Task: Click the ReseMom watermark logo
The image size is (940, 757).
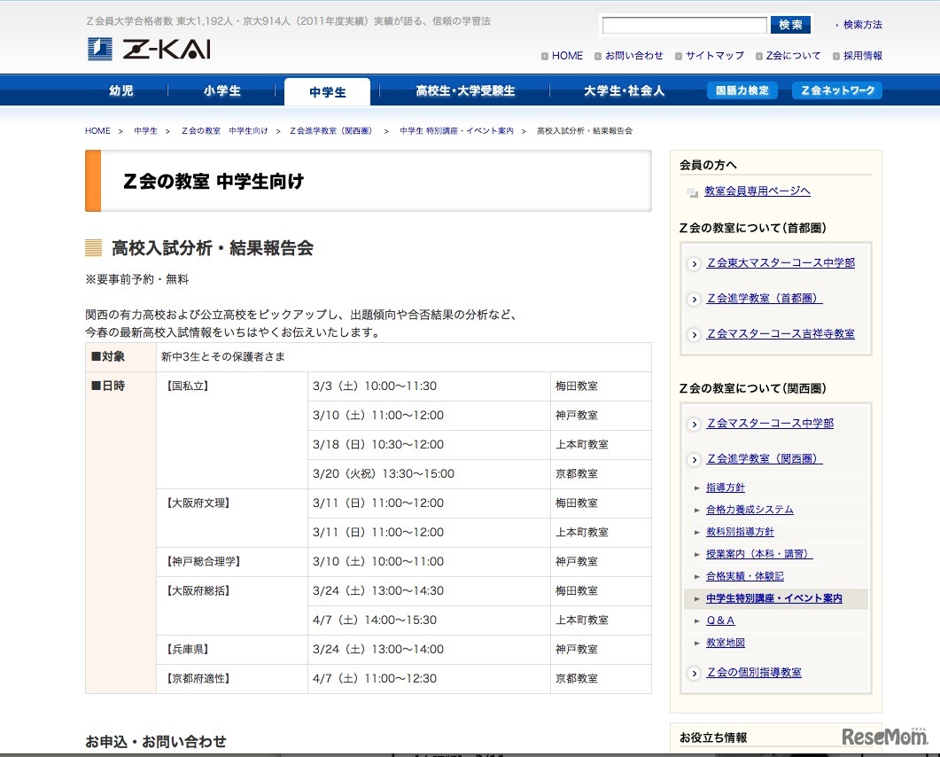Action: coord(883,736)
